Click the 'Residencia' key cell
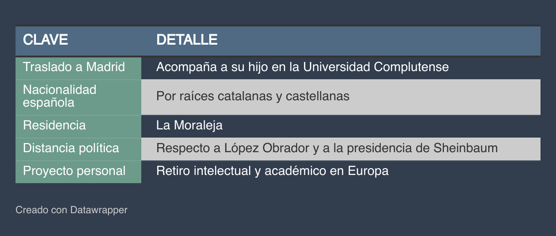556x236 pixels. (54, 125)
